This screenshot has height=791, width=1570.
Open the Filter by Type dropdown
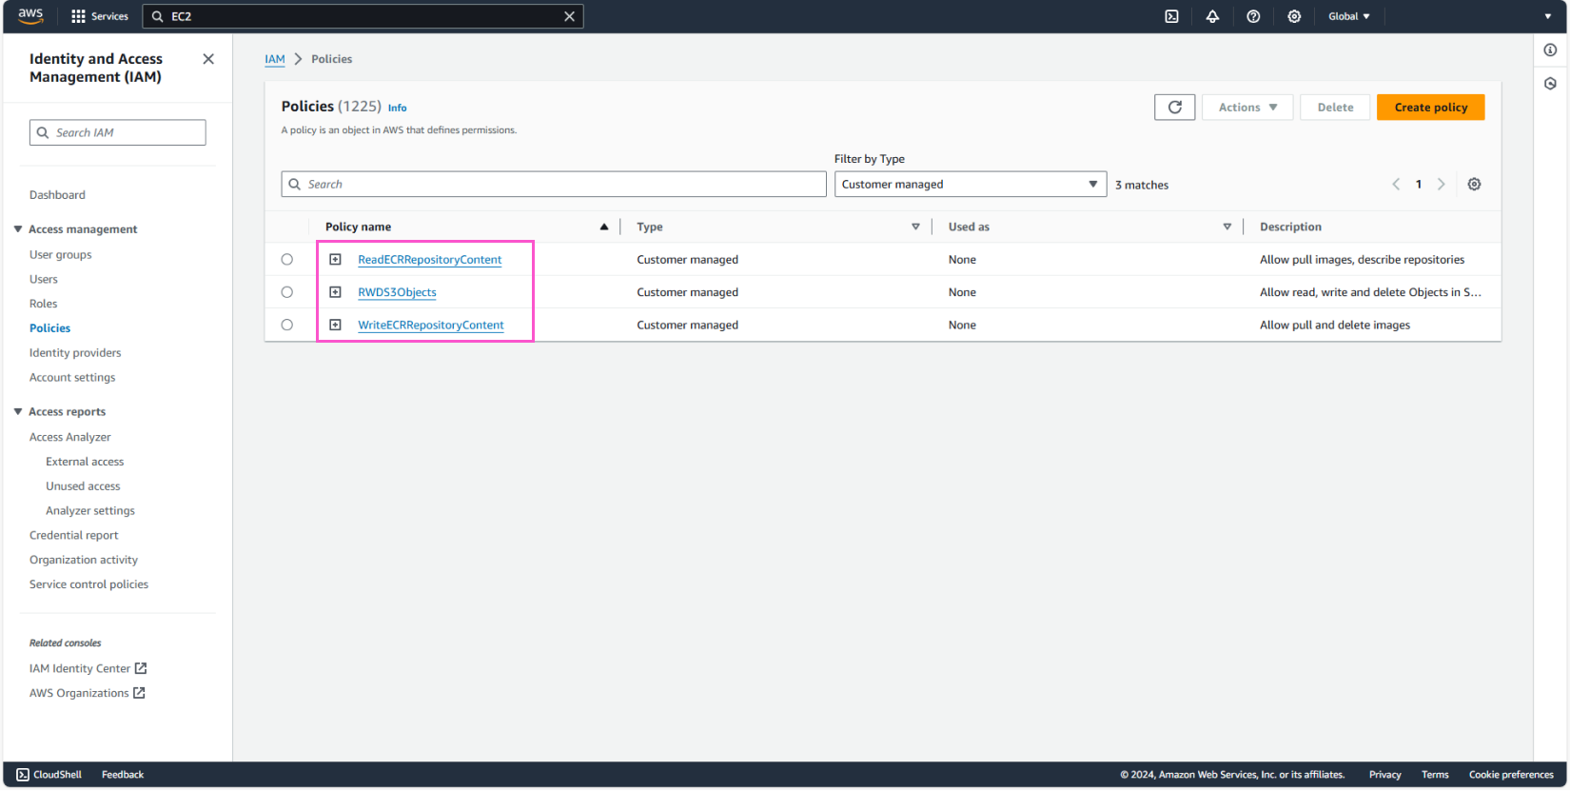[x=970, y=185]
